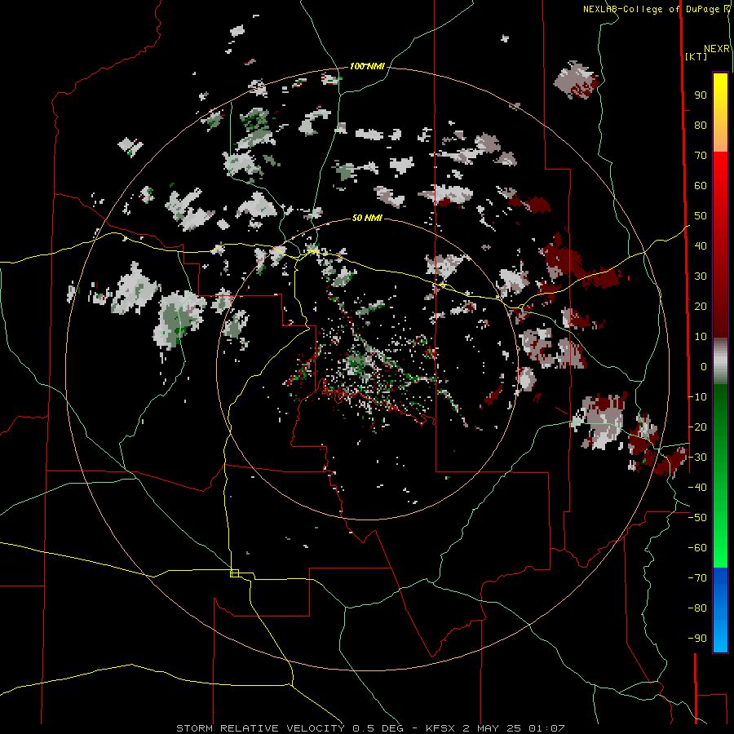Click the -20 scale value

pos(697,427)
